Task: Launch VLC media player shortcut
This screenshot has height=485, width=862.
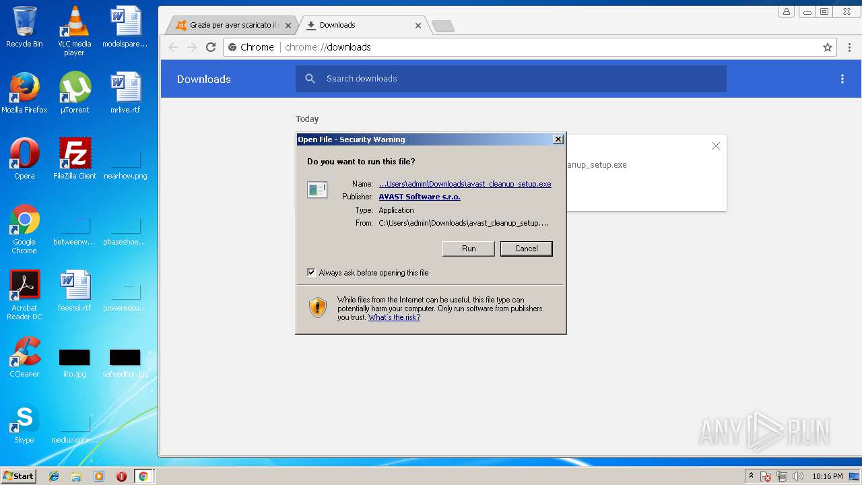Action: point(74,31)
